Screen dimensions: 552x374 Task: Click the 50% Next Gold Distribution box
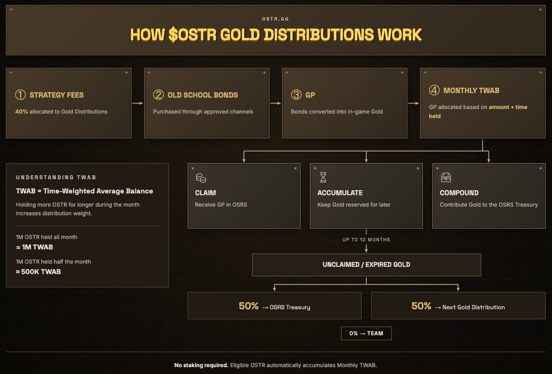(x=458, y=306)
